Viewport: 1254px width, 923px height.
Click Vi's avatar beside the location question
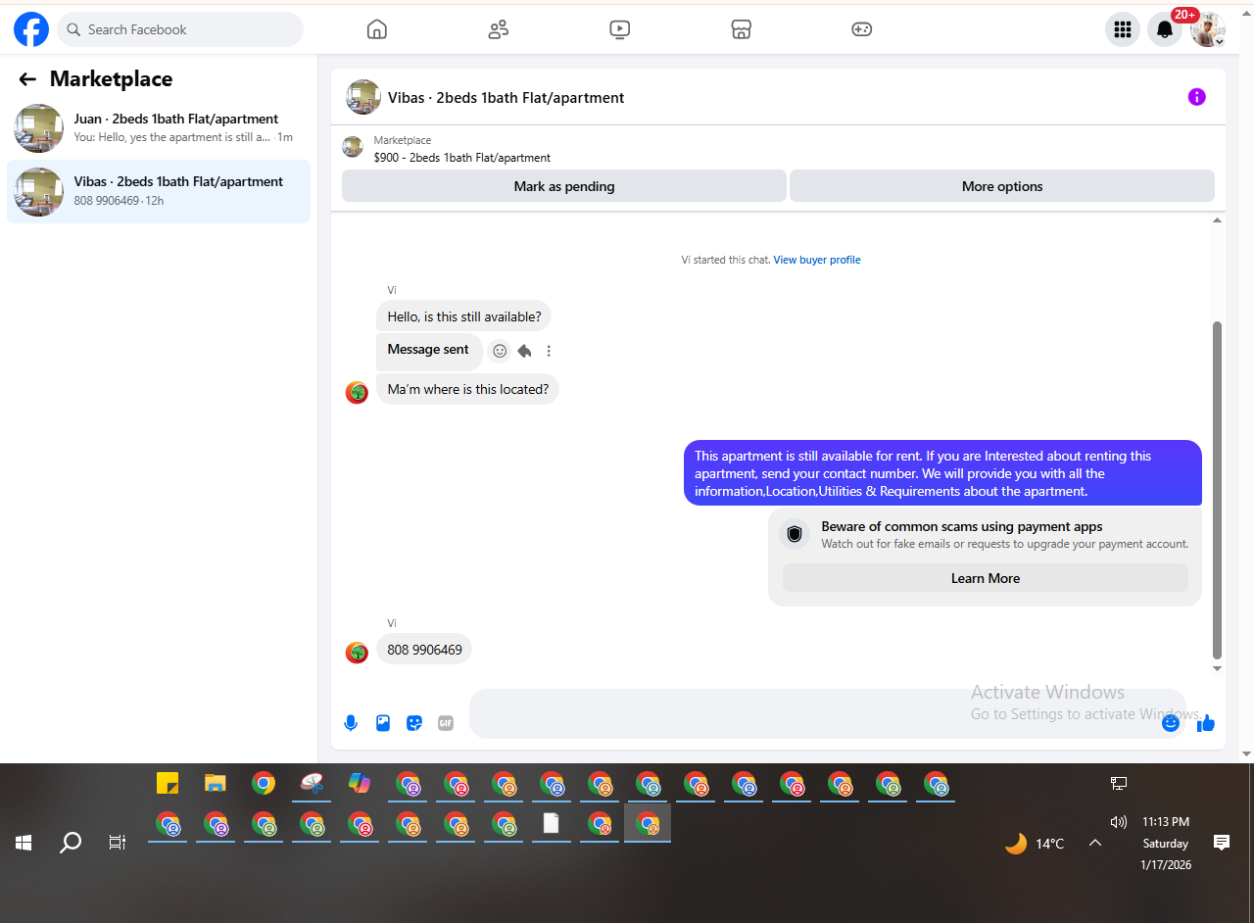click(357, 393)
